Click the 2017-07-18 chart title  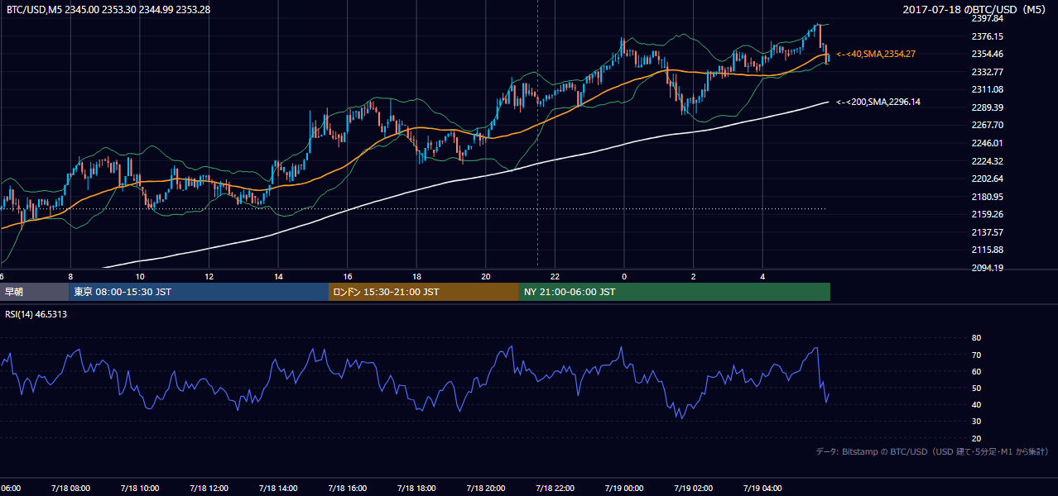point(975,9)
